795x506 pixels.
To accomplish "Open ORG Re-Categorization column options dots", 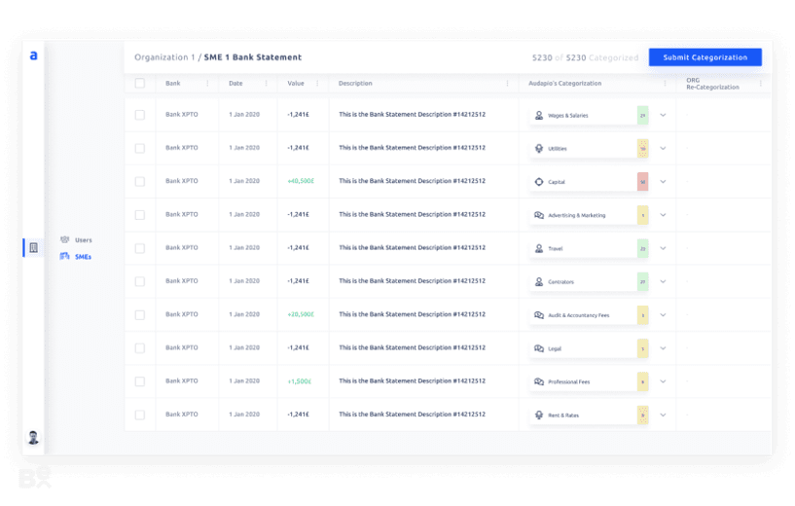I will (x=761, y=83).
